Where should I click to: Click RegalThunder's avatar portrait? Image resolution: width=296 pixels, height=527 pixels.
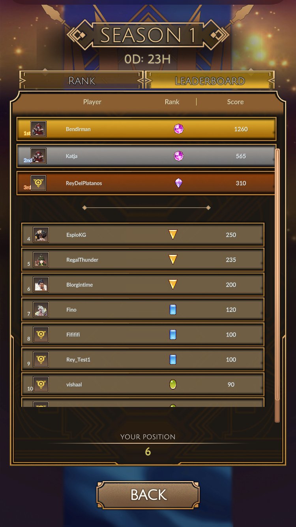point(41,260)
